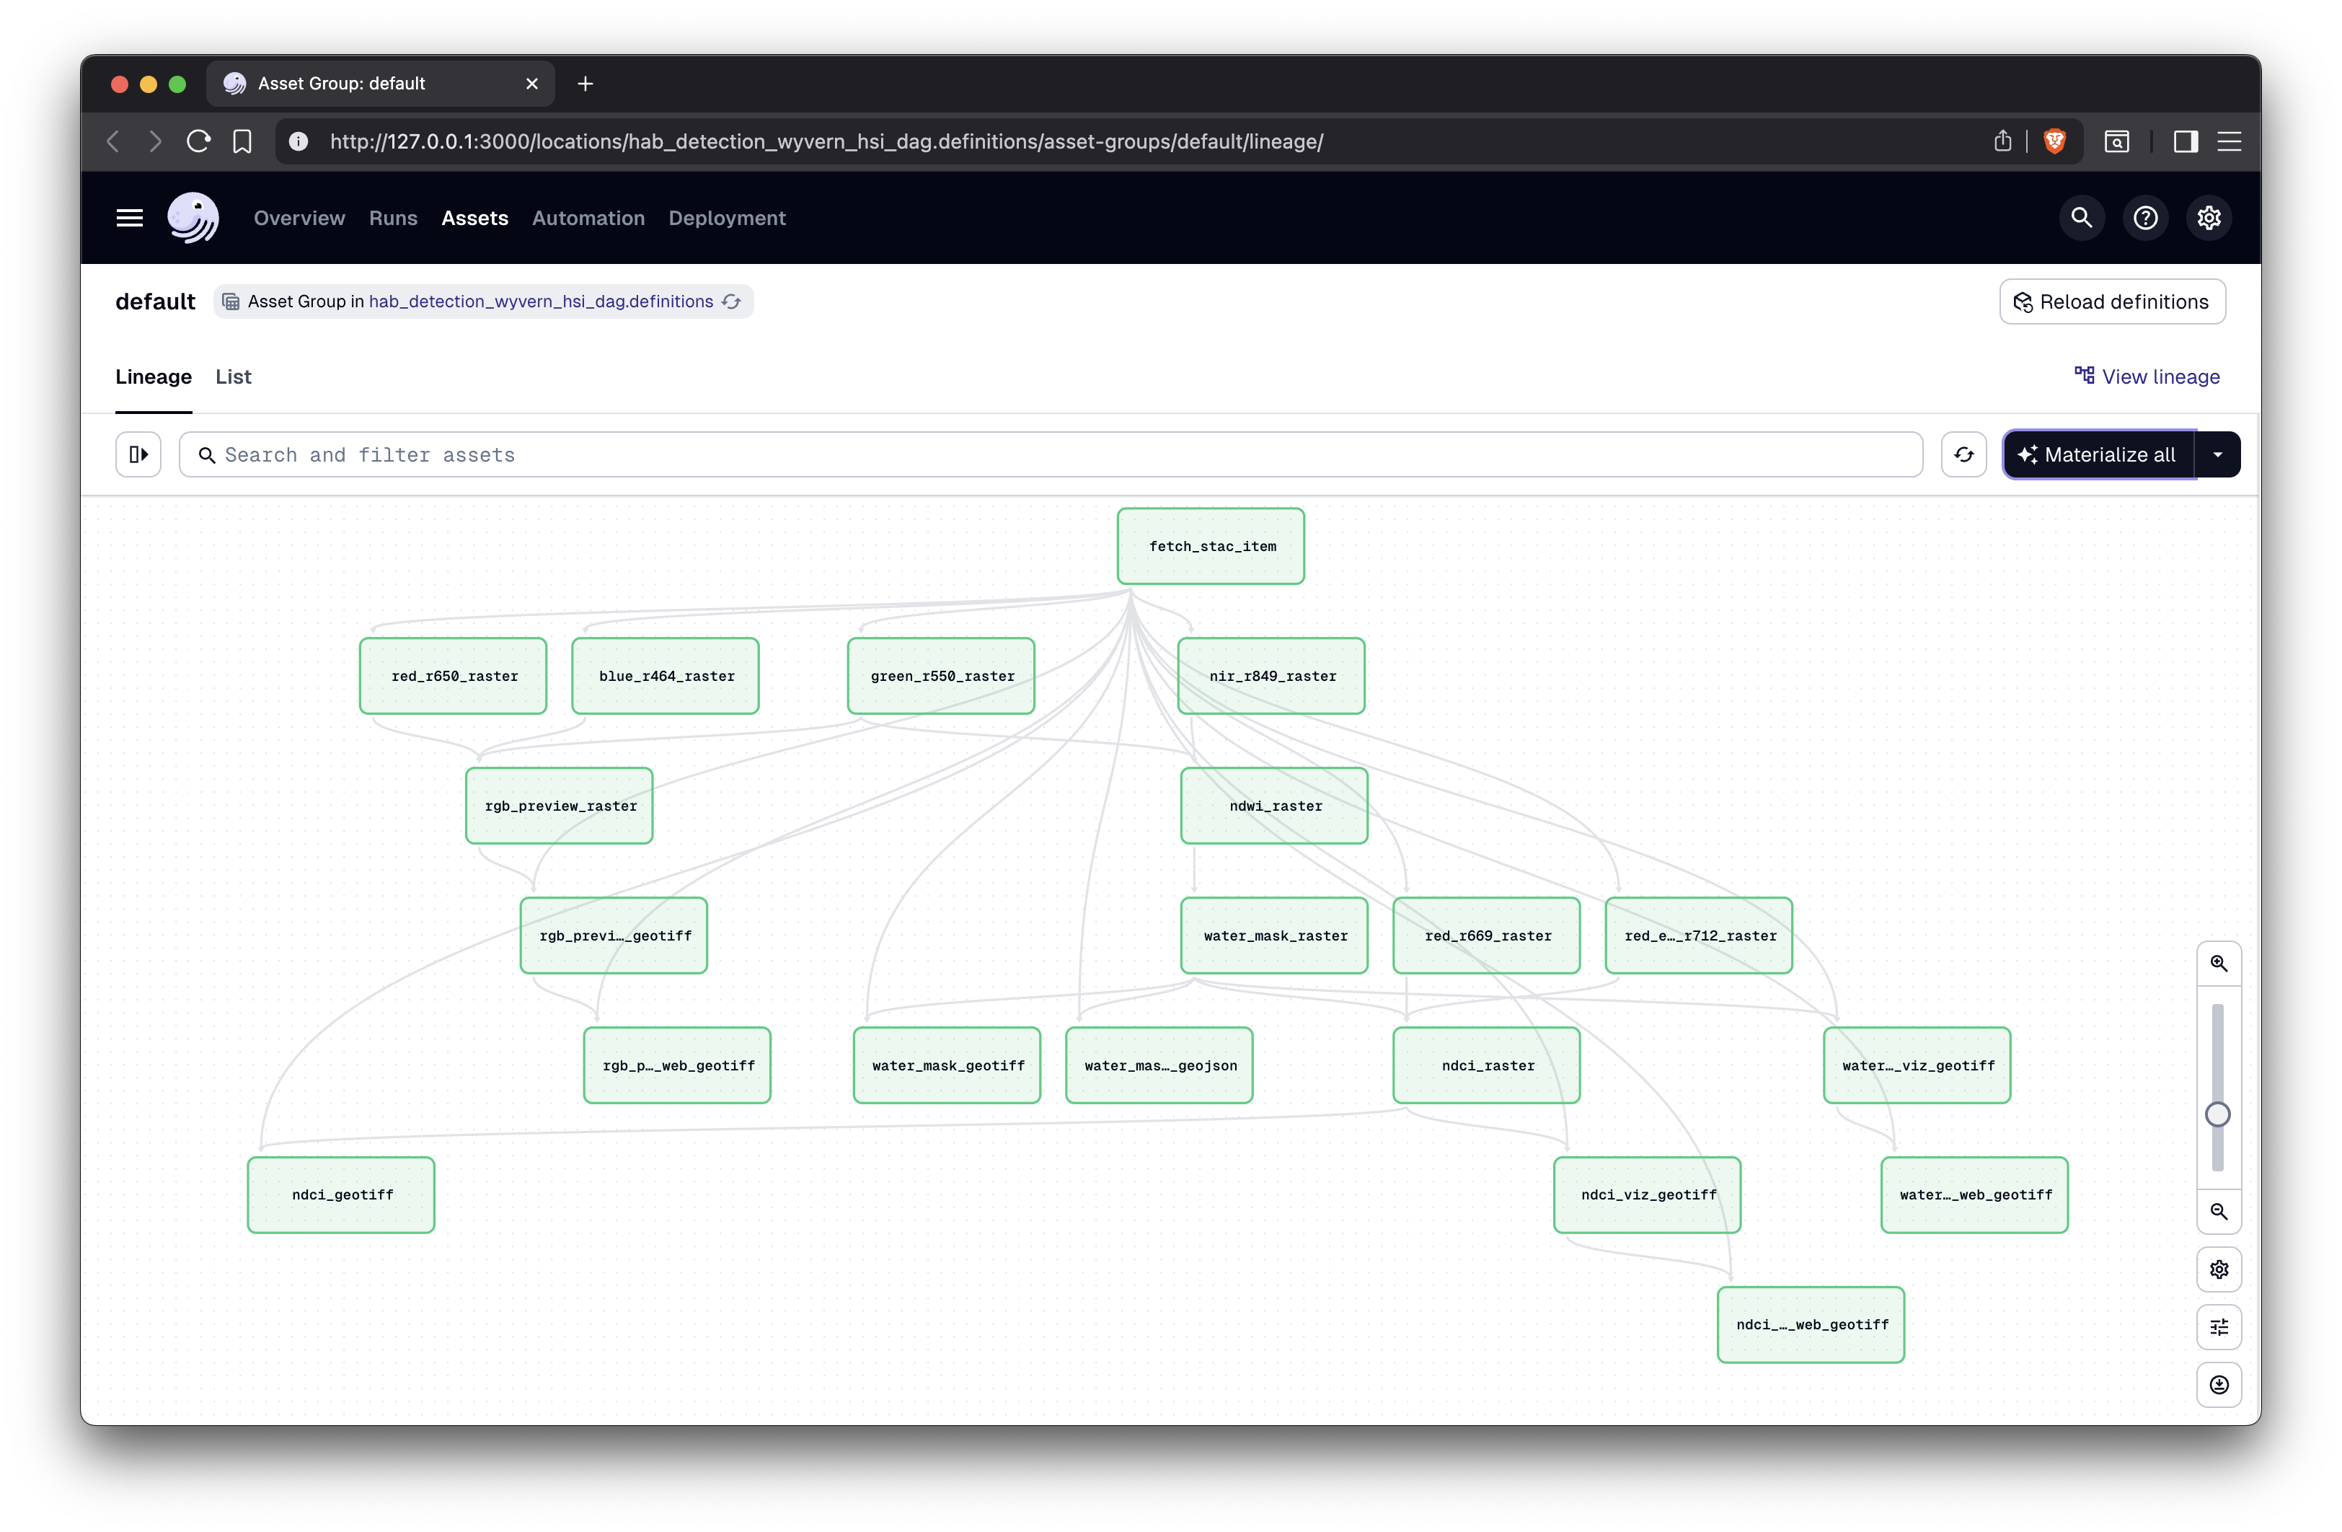Refresh assets using the circular arrows icon
The image size is (2342, 1532).
click(x=1964, y=454)
